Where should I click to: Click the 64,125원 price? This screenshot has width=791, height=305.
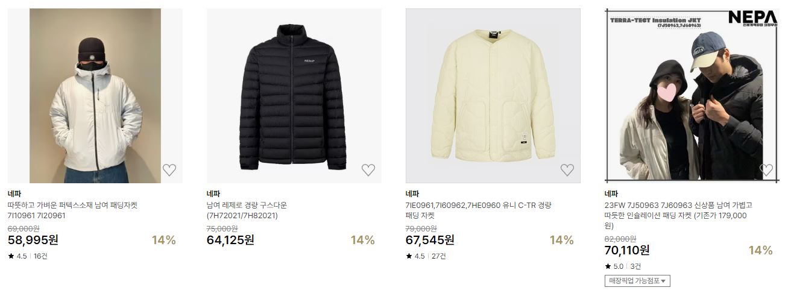pyautogui.click(x=231, y=240)
